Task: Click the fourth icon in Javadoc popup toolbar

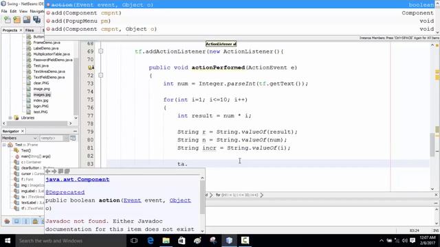Action: coord(67,171)
